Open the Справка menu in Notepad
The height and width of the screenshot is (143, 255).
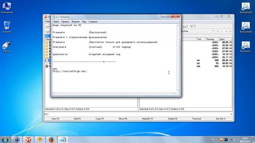[93, 21]
